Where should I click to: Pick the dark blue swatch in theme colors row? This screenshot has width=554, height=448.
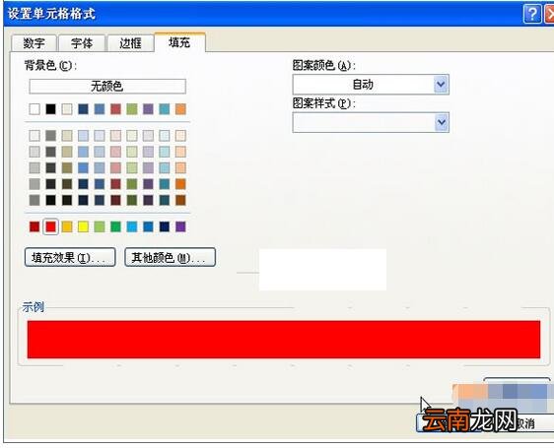[83, 109]
